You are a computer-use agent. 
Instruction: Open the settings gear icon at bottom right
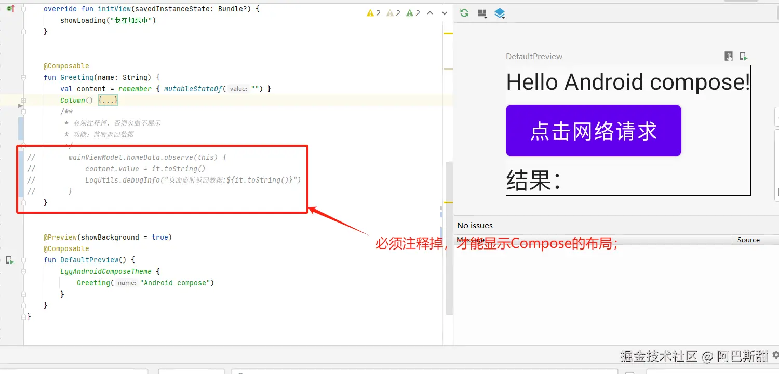(775, 355)
